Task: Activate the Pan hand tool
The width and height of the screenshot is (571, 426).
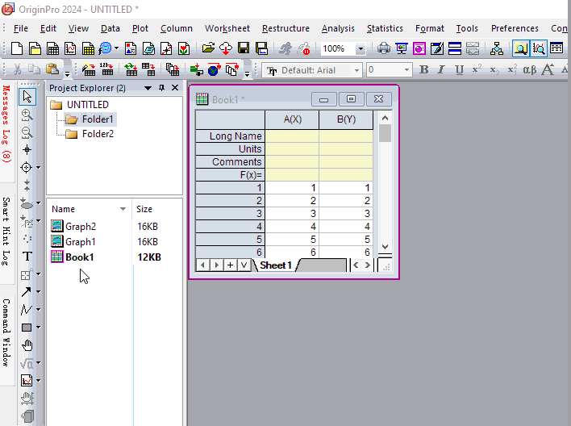Action: 27,345
